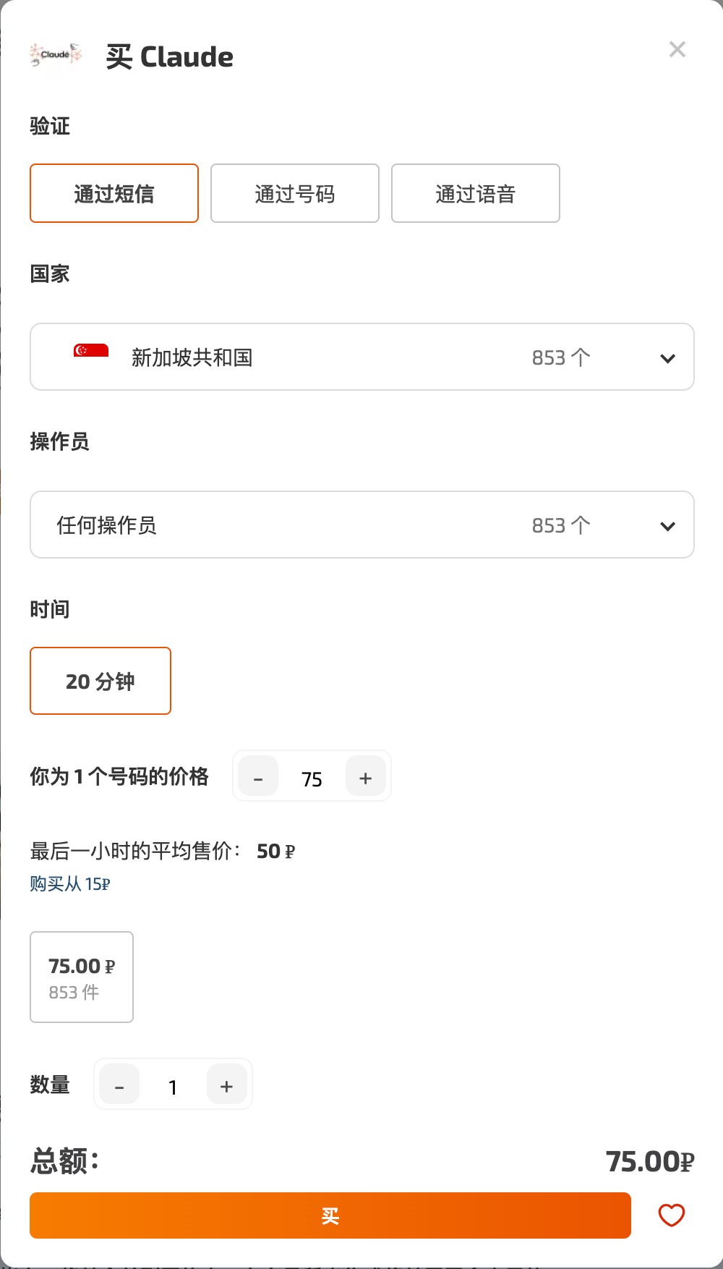Click the Singapore flag icon
The image size is (723, 1269).
point(91,351)
